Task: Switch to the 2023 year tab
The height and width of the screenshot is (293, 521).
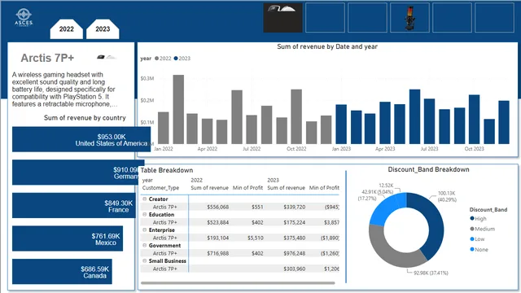Action: (x=103, y=29)
